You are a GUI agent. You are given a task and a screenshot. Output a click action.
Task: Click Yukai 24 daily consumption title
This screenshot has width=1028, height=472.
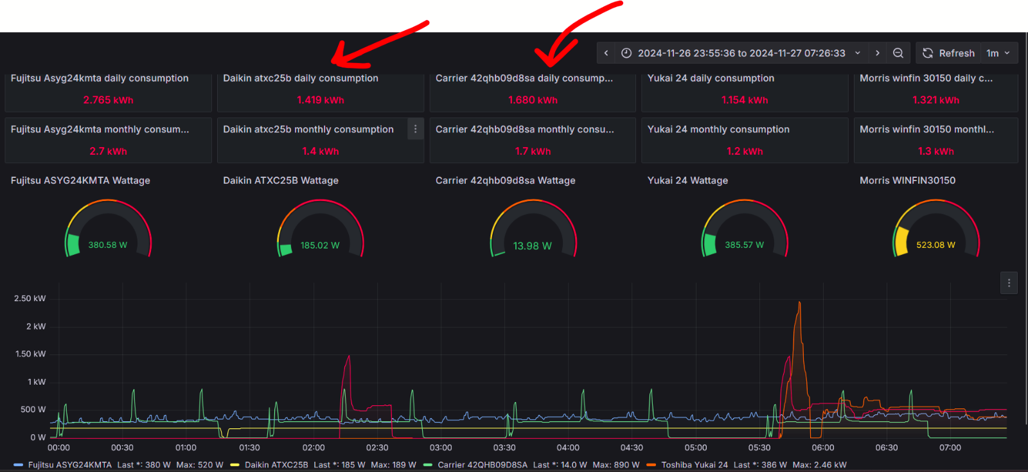(711, 78)
